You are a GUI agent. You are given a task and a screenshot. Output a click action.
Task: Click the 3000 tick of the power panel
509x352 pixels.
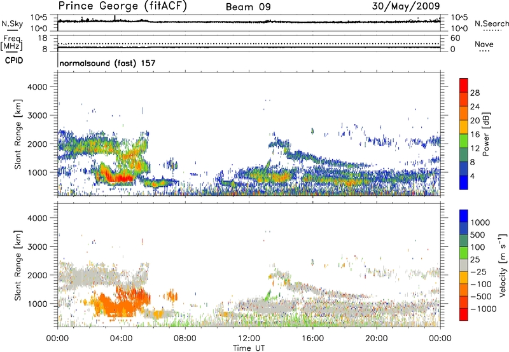point(38,116)
